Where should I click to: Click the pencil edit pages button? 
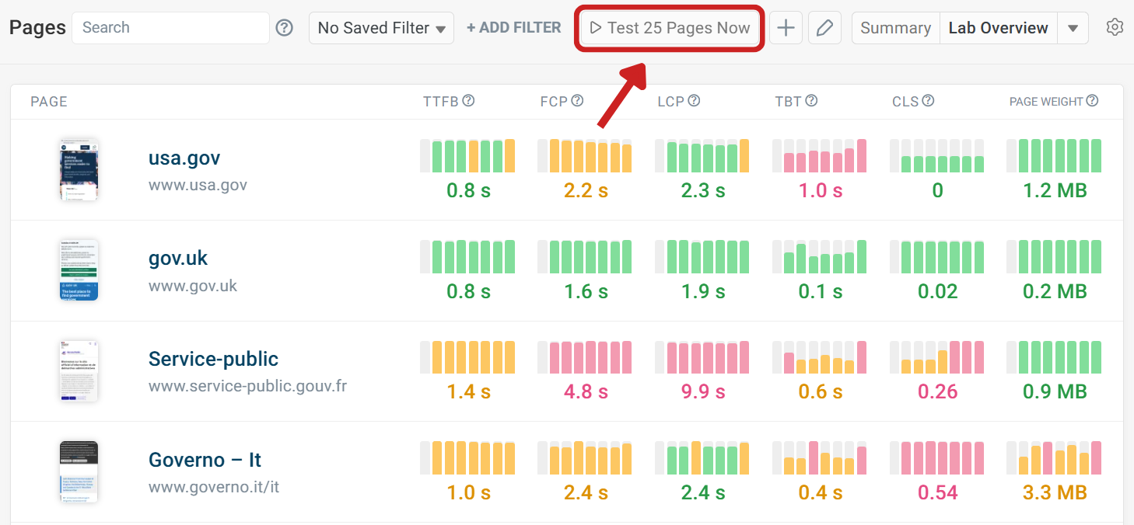(824, 28)
